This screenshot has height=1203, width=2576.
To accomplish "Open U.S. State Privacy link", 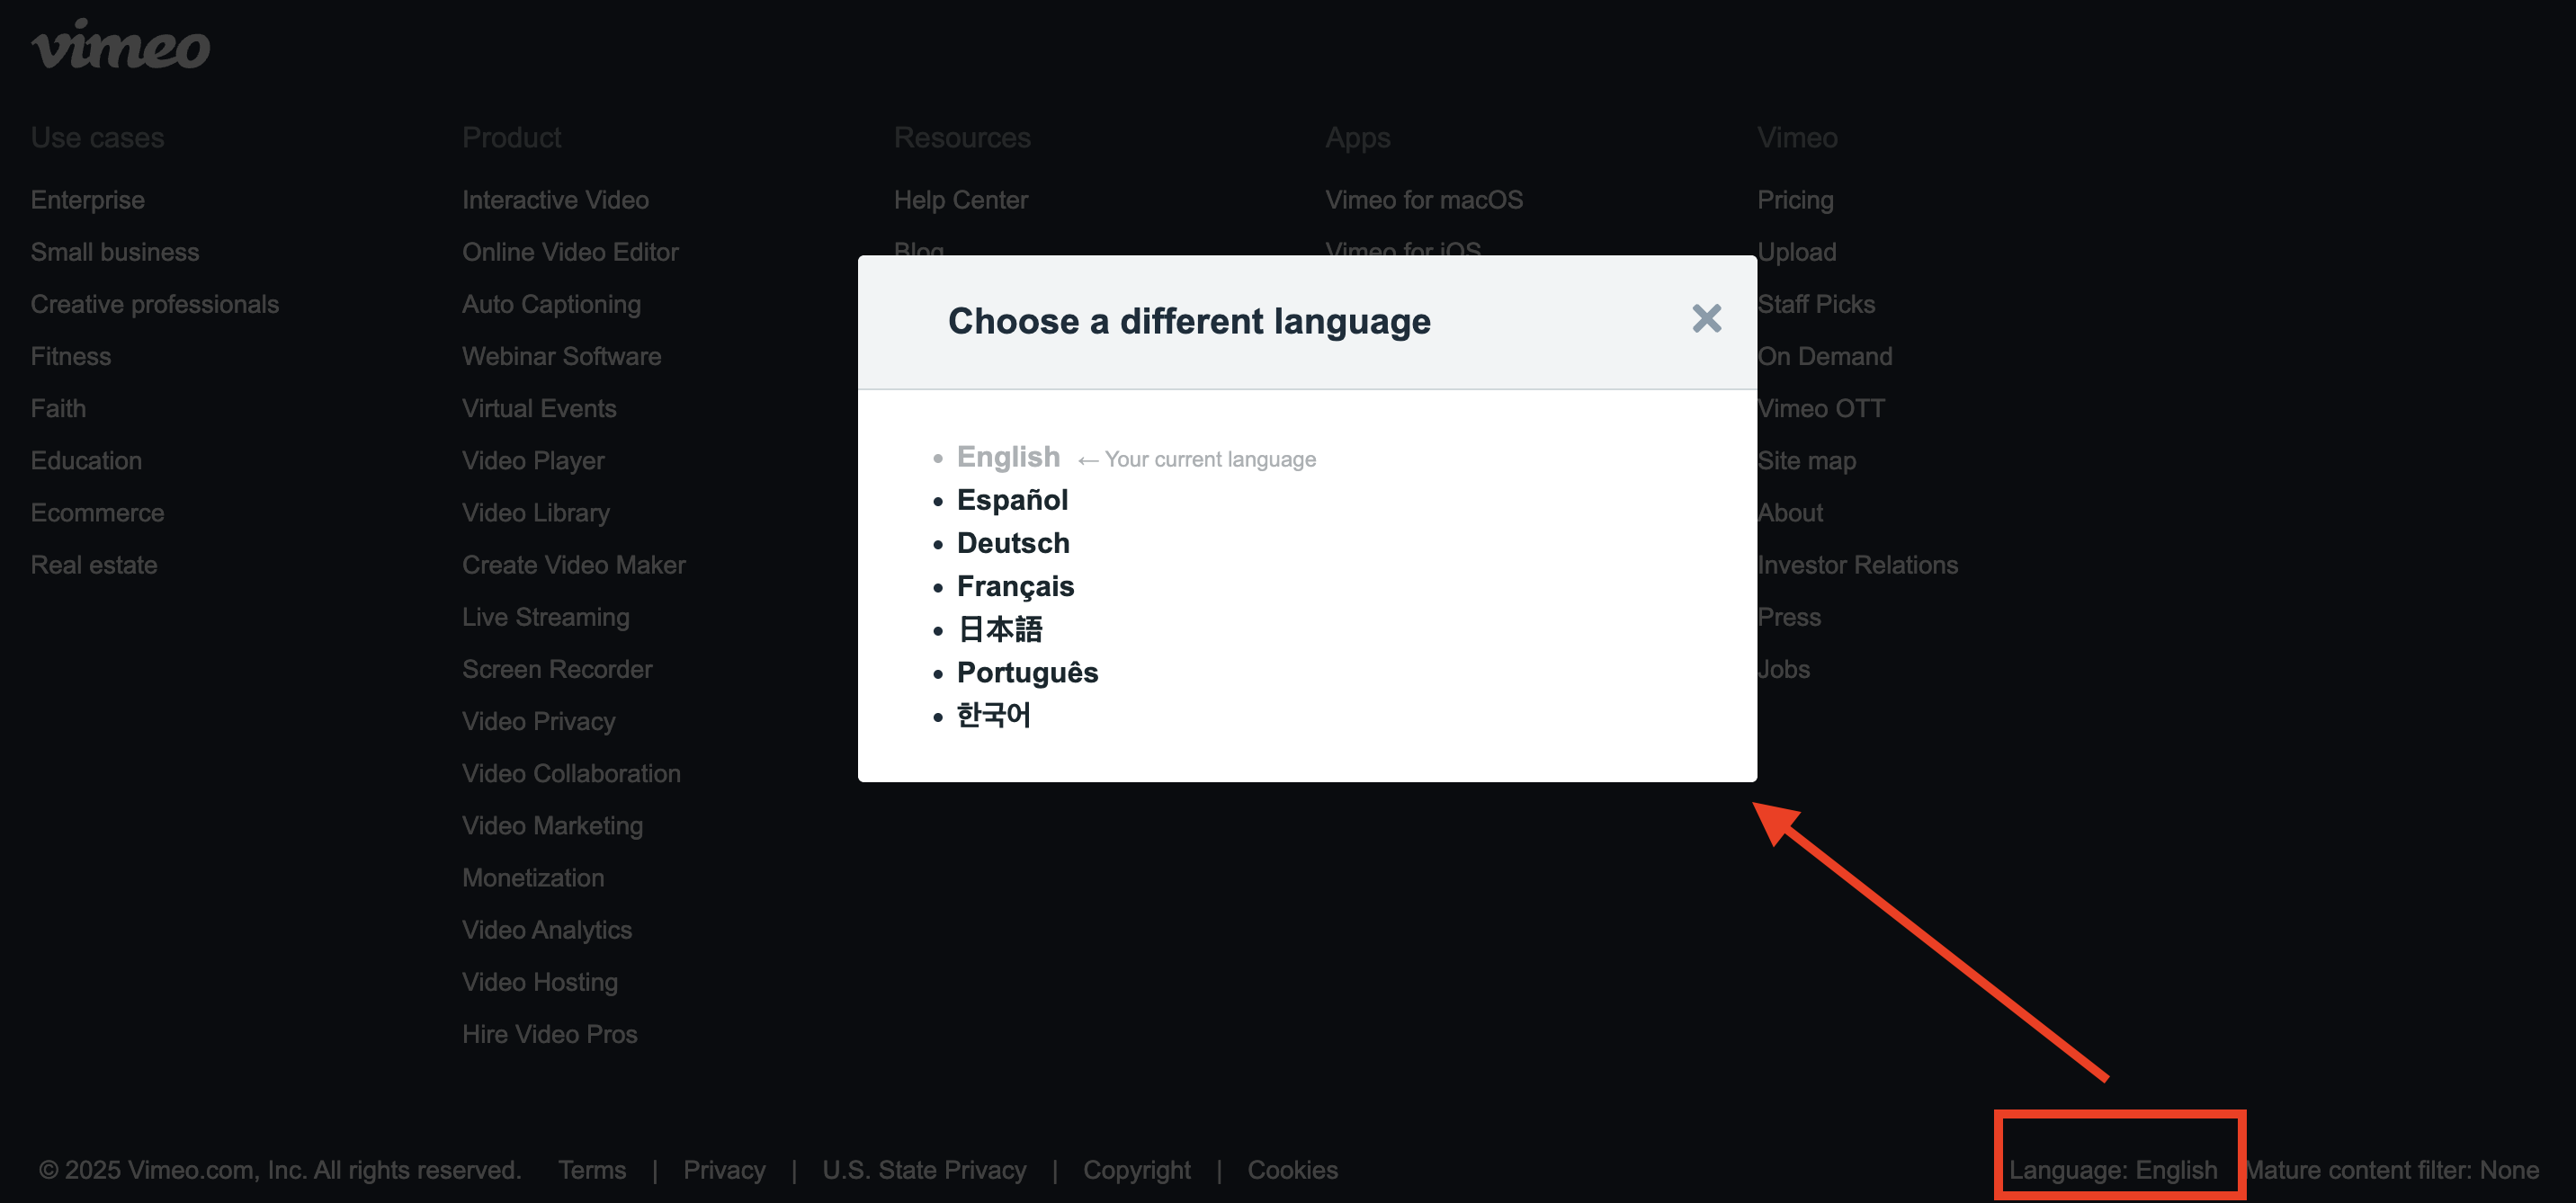I will (924, 1169).
